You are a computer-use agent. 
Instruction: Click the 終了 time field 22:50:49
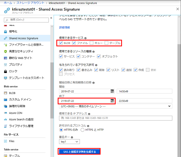(144, 101)
